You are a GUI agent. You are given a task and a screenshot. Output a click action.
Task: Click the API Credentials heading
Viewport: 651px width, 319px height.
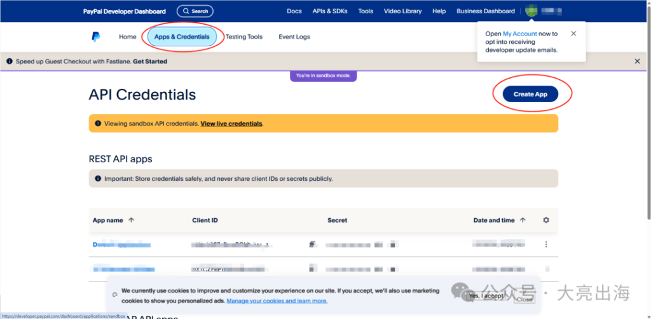[x=142, y=94]
